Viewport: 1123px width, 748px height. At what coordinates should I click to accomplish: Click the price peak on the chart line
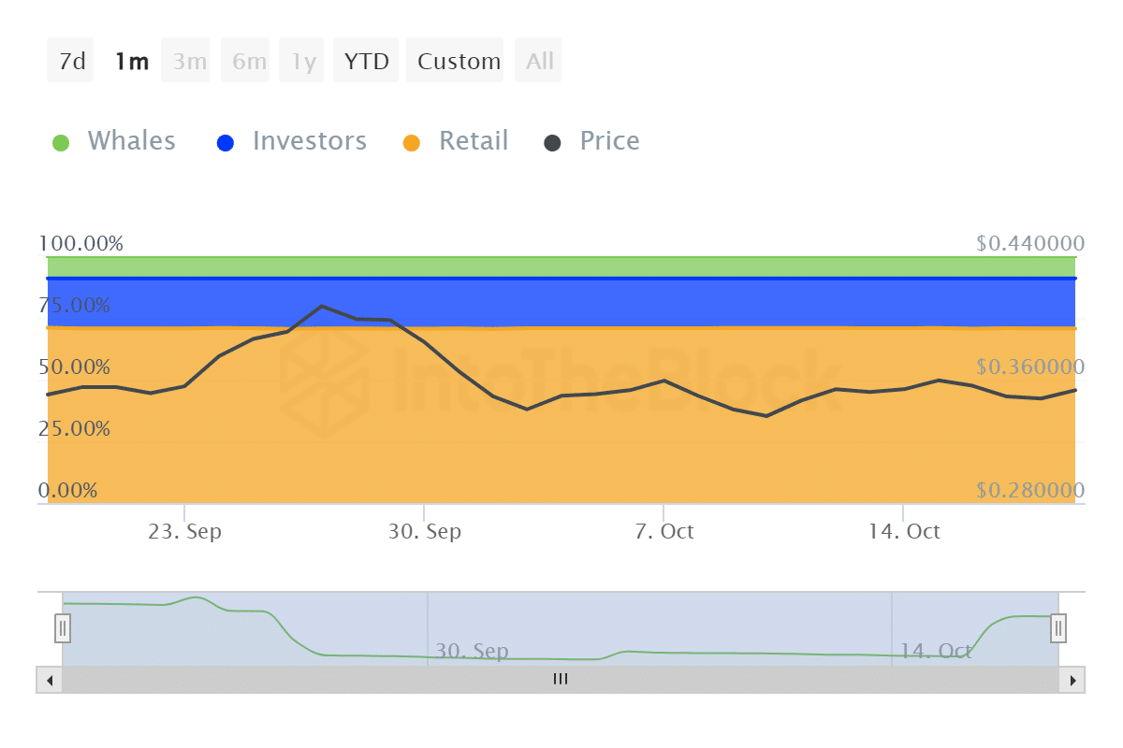tap(322, 307)
